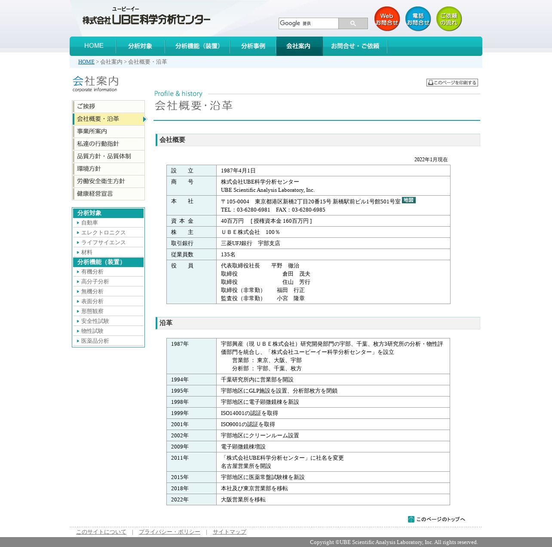Open the 表面分析 sidebar link
This screenshot has width=552, height=547.
(x=92, y=301)
